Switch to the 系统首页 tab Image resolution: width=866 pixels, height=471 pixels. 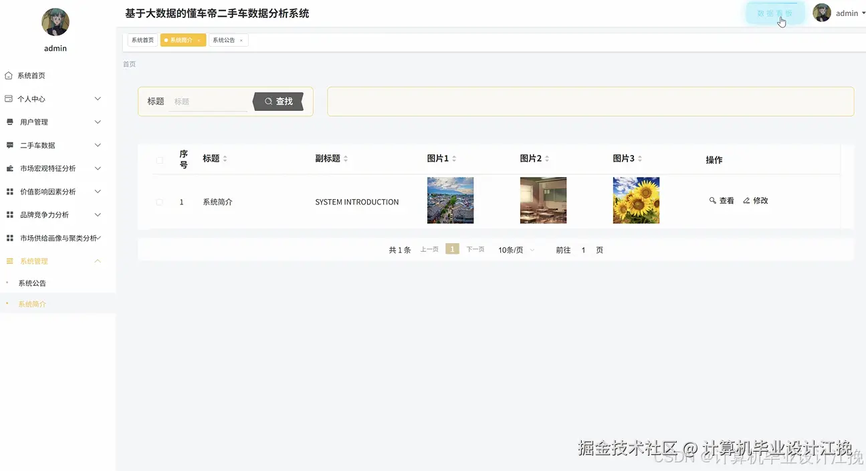tap(142, 40)
